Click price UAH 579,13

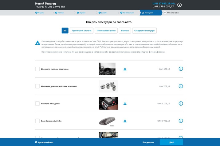[164, 69]
